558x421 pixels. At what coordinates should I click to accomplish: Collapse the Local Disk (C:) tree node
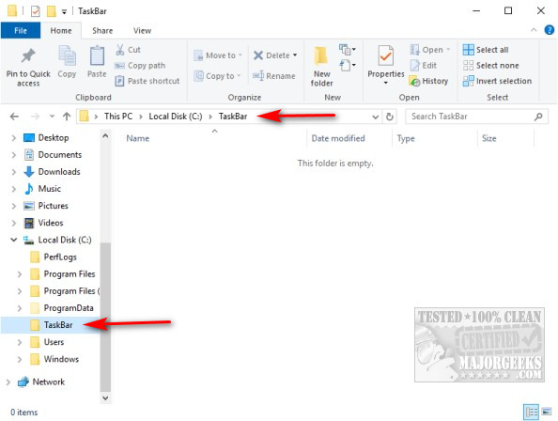pyautogui.click(x=14, y=240)
